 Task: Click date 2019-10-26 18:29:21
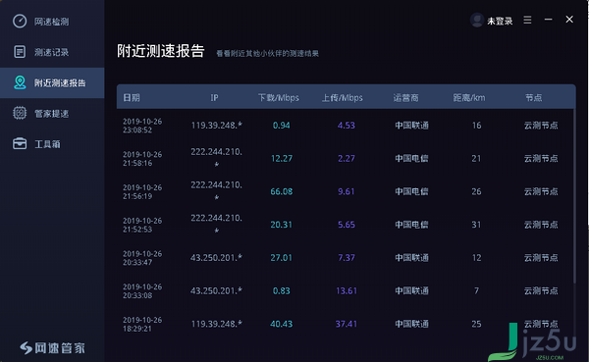tap(142, 324)
